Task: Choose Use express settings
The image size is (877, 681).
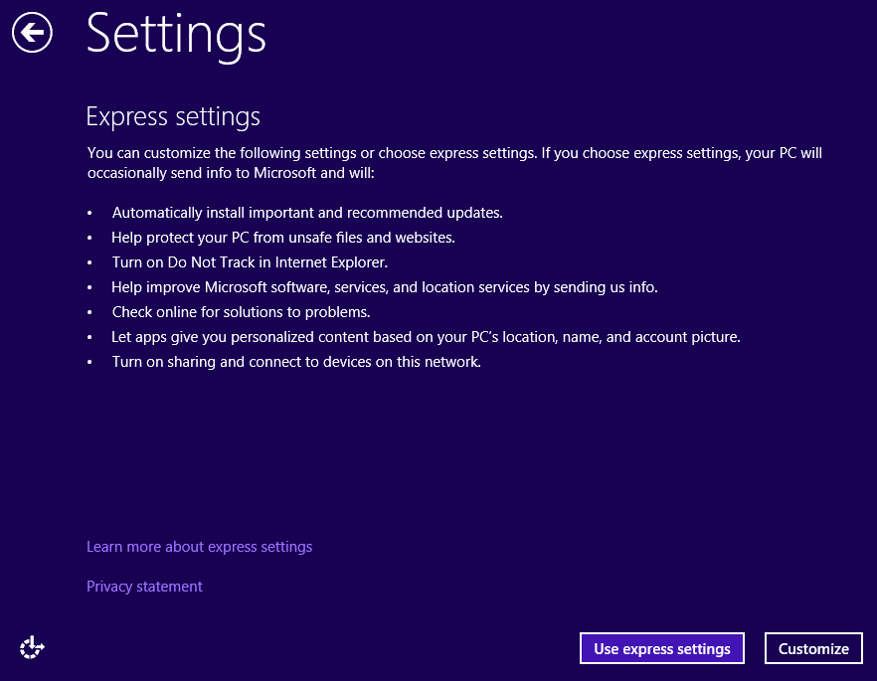Action: (661, 648)
